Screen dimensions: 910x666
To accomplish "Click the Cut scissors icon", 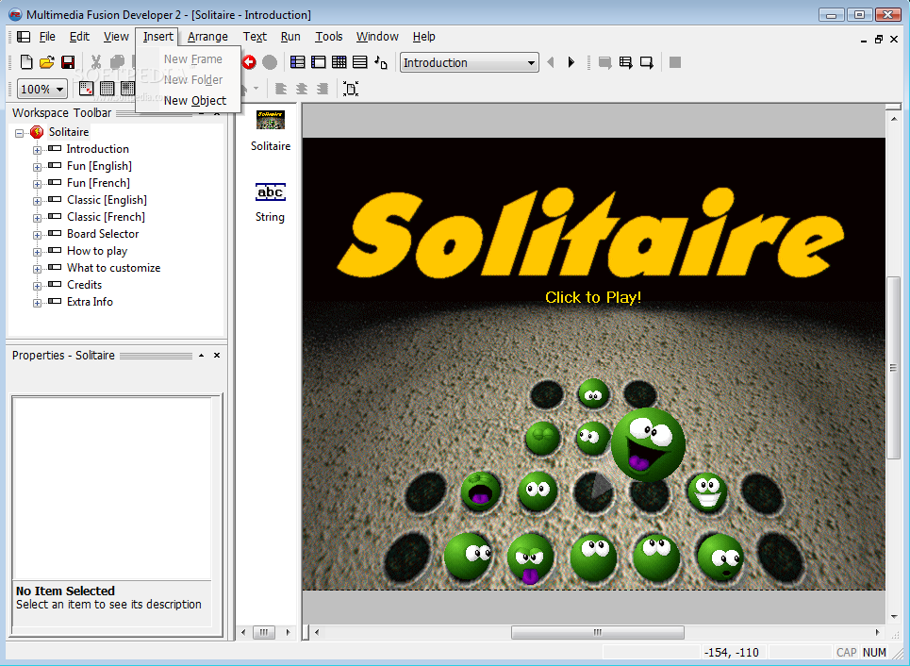I will [96, 62].
